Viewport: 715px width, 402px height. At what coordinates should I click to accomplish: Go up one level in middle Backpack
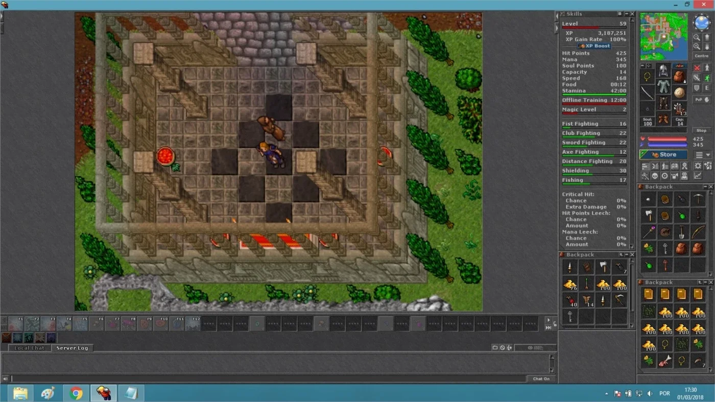point(622,254)
